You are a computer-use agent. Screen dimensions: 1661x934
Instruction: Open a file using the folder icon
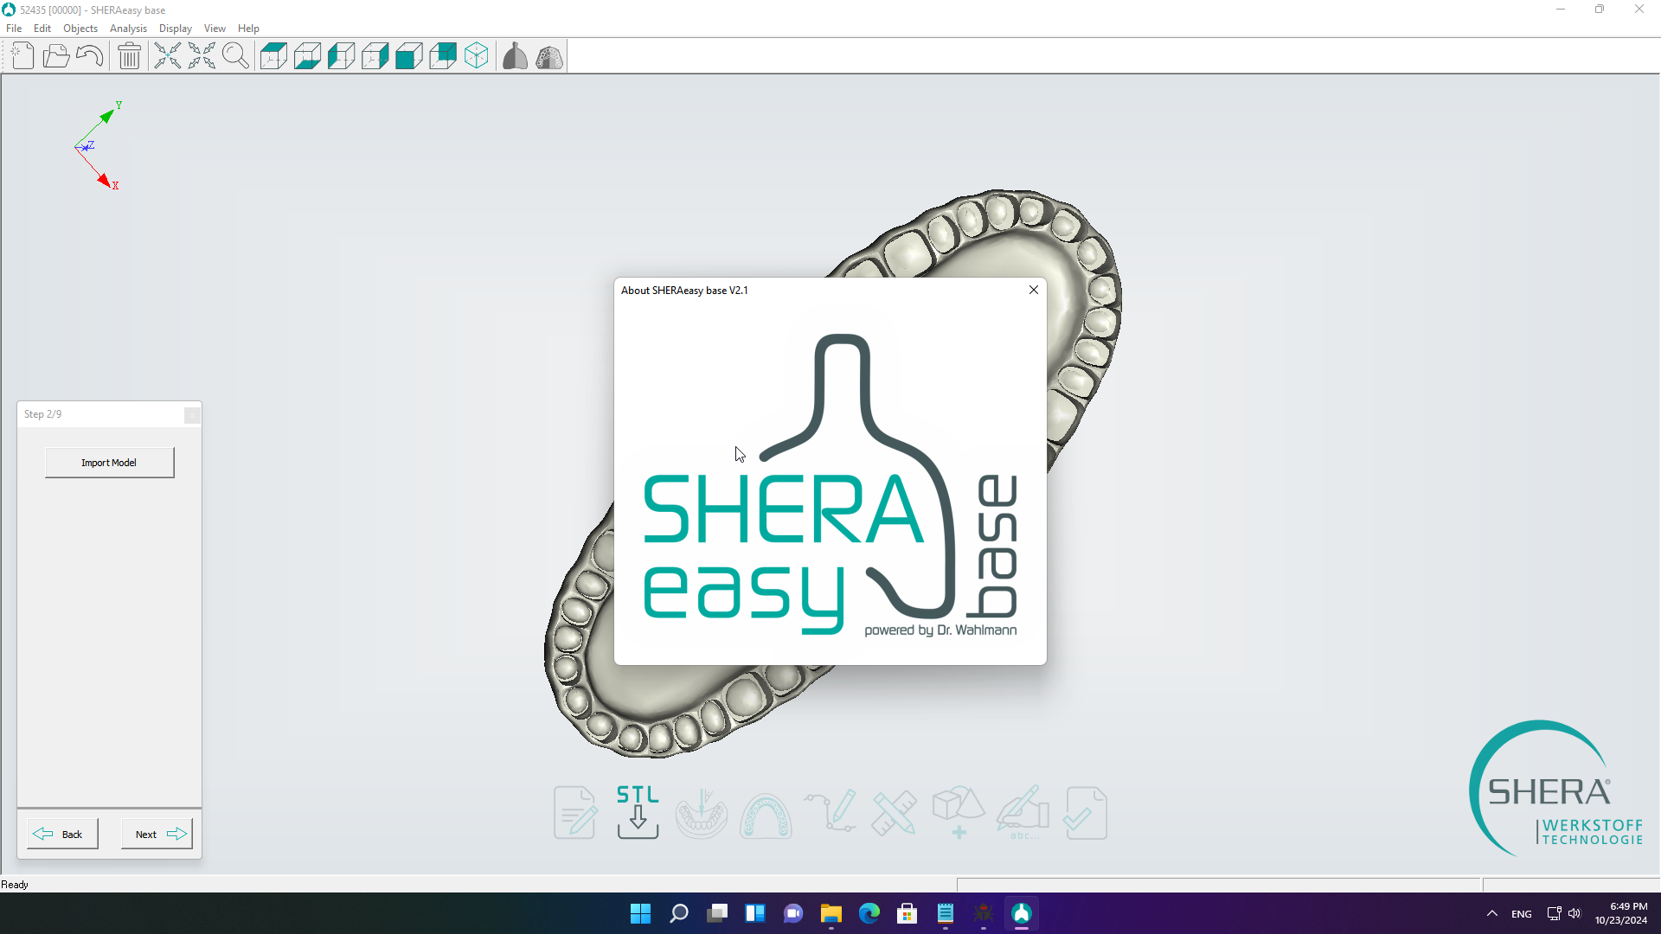coord(56,56)
